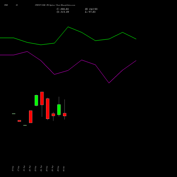Click the '23 Sep' date axis label
The image size is (177, 177).
[35, 169]
